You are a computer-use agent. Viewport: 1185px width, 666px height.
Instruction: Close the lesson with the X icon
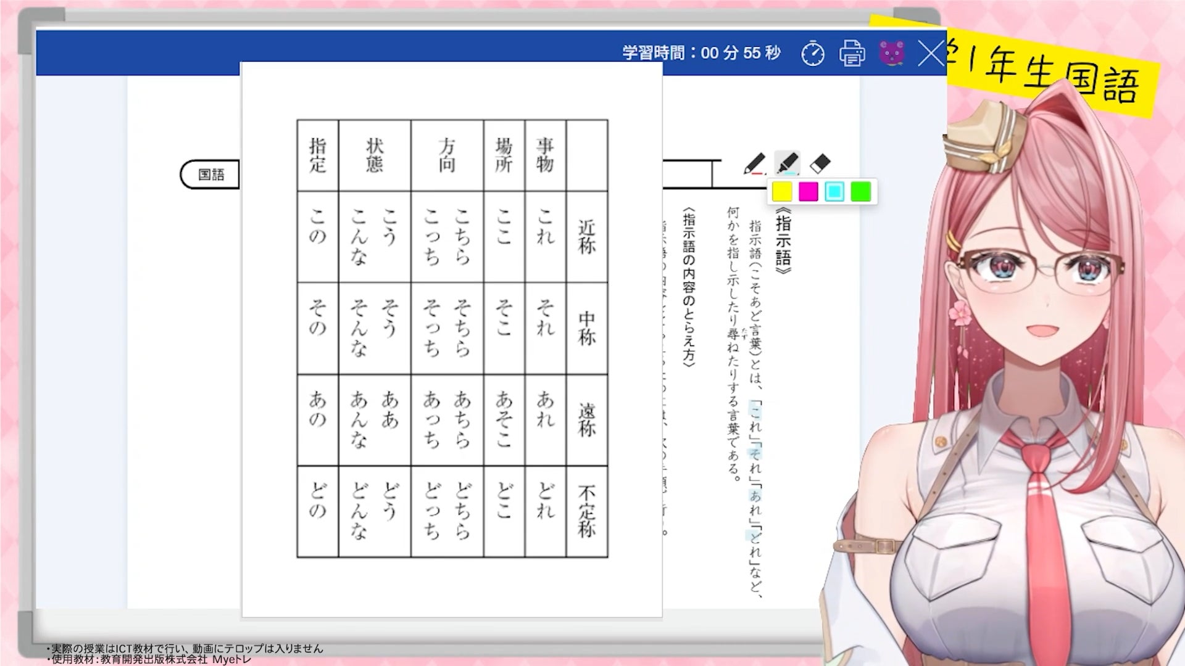point(930,54)
